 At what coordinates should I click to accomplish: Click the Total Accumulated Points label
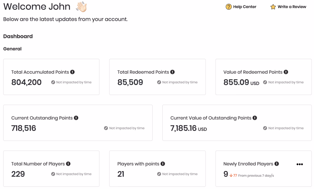click(x=40, y=72)
